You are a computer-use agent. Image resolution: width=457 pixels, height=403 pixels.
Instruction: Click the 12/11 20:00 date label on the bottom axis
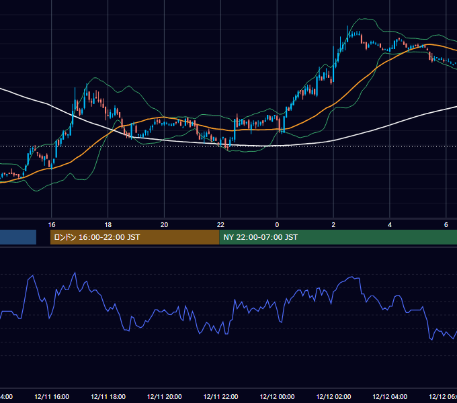tap(165, 396)
